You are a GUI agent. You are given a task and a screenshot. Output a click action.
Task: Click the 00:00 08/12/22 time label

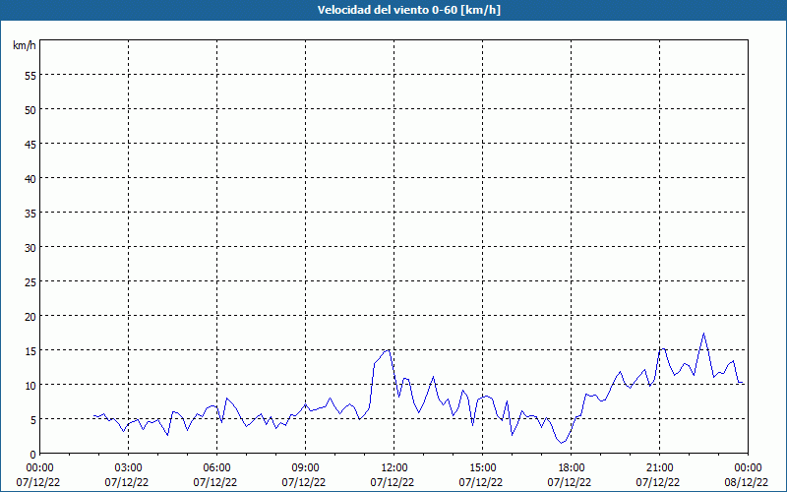[747, 475]
